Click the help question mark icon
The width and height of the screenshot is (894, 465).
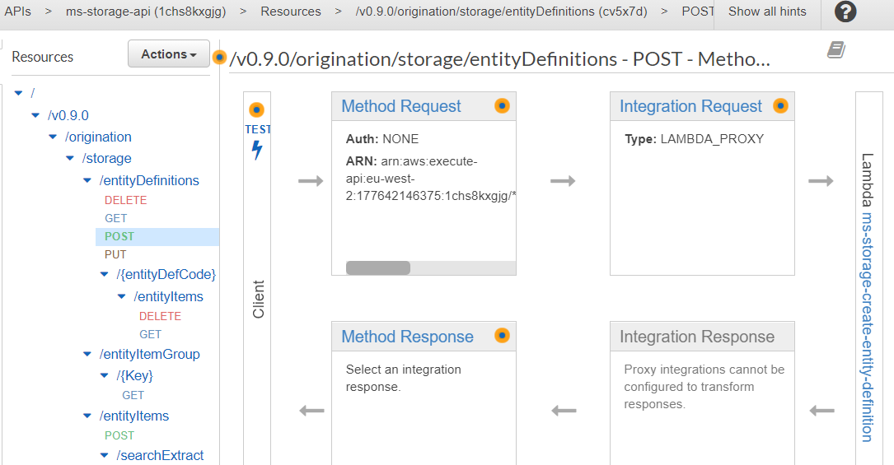click(x=845, y=12)
